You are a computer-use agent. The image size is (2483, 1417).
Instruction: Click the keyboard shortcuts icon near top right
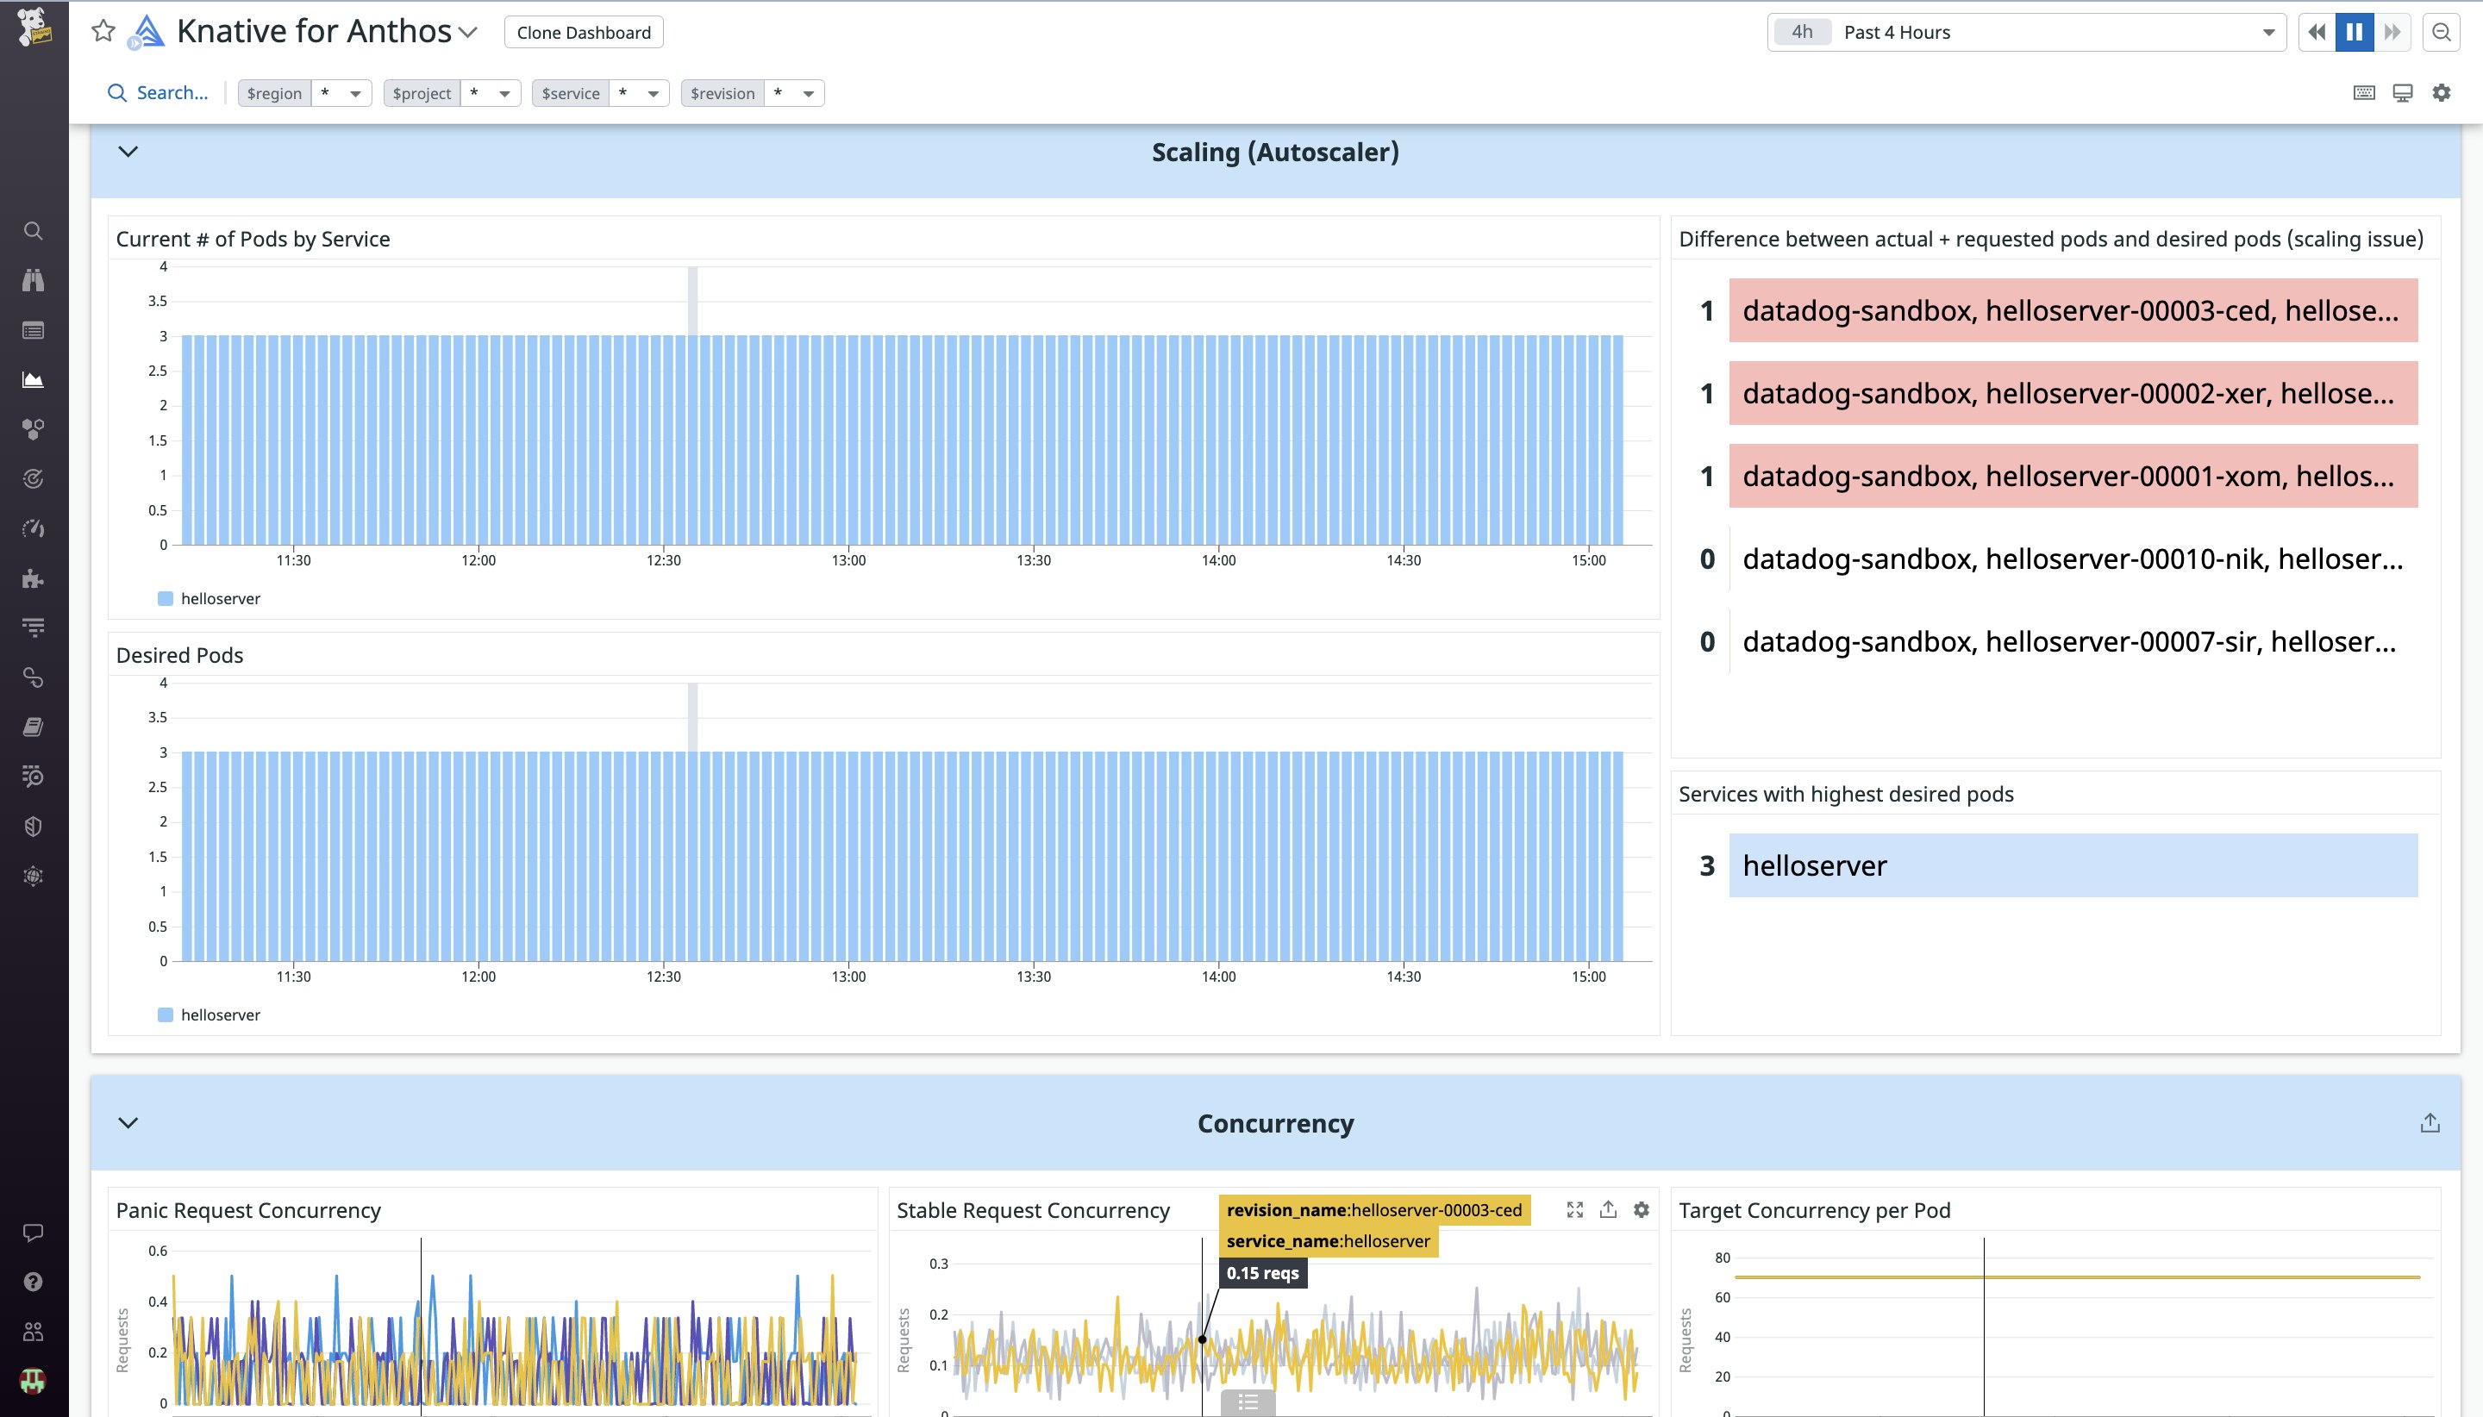2362,92
